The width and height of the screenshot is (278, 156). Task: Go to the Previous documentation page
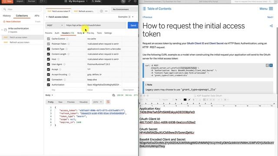pyautogui.click(x=147, y=17)
